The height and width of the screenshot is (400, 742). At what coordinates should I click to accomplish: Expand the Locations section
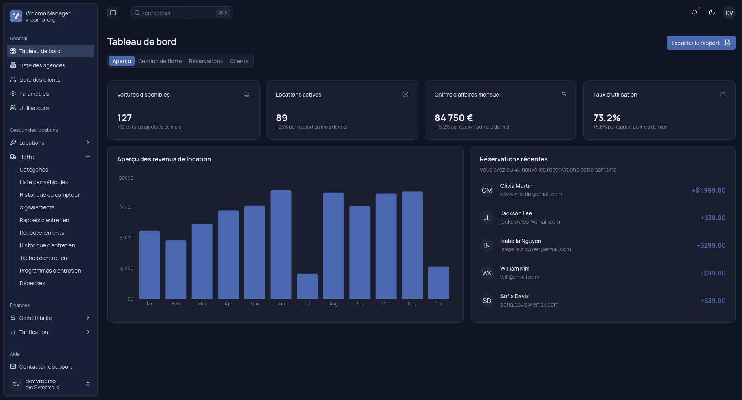[88, 142]
